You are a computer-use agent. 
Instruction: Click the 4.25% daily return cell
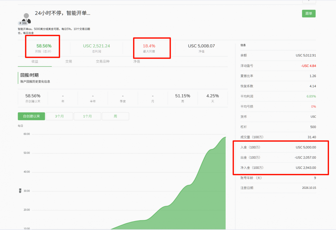pyautogui.click(x=213, y=98)
